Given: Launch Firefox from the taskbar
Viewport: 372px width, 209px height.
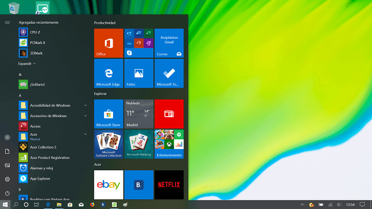Looking at the screenshot, I should (92, 204).
